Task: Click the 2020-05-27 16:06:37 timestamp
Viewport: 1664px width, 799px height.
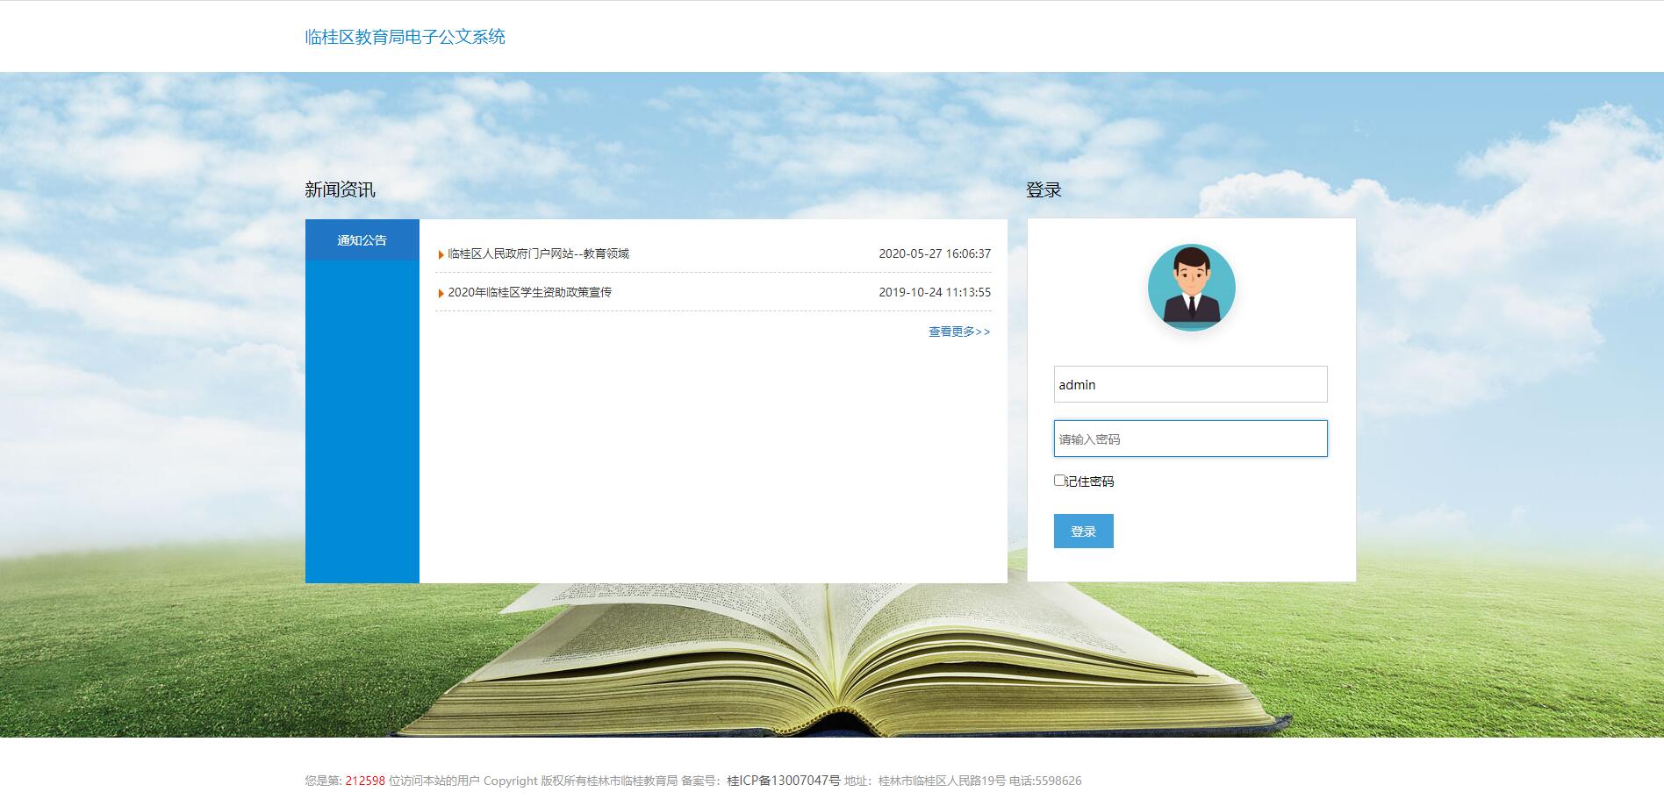Action: pos(935,254)
